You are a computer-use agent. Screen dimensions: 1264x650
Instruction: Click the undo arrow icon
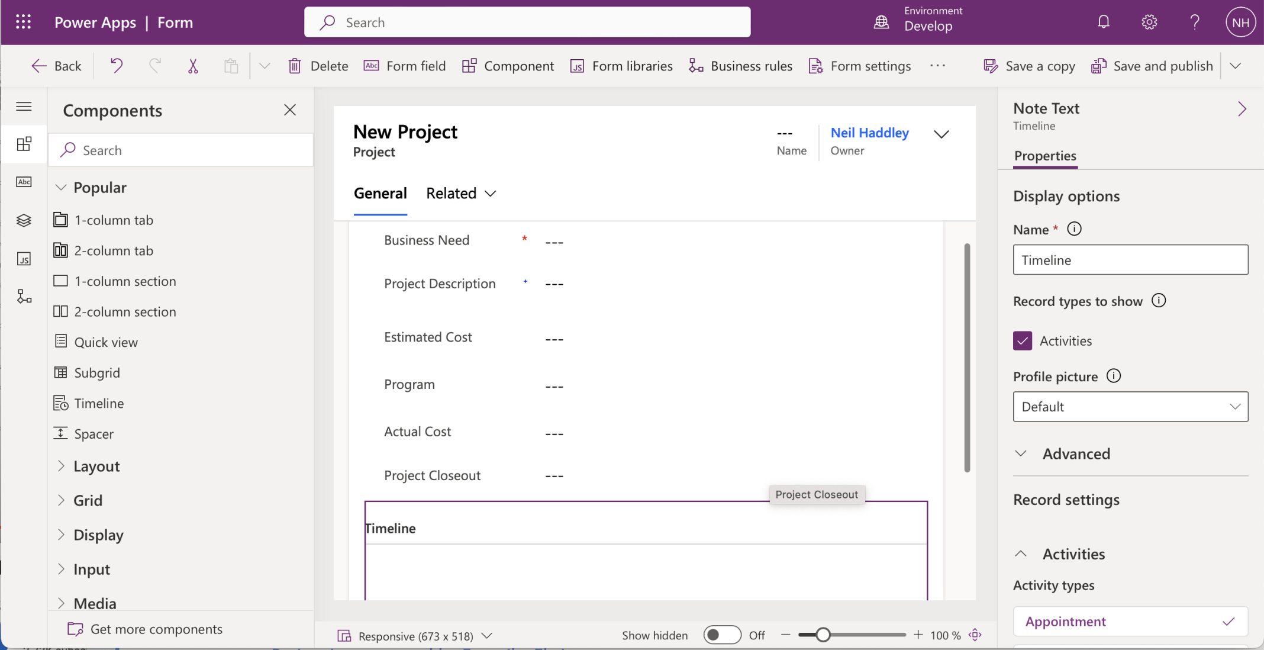tap(117, 66)
